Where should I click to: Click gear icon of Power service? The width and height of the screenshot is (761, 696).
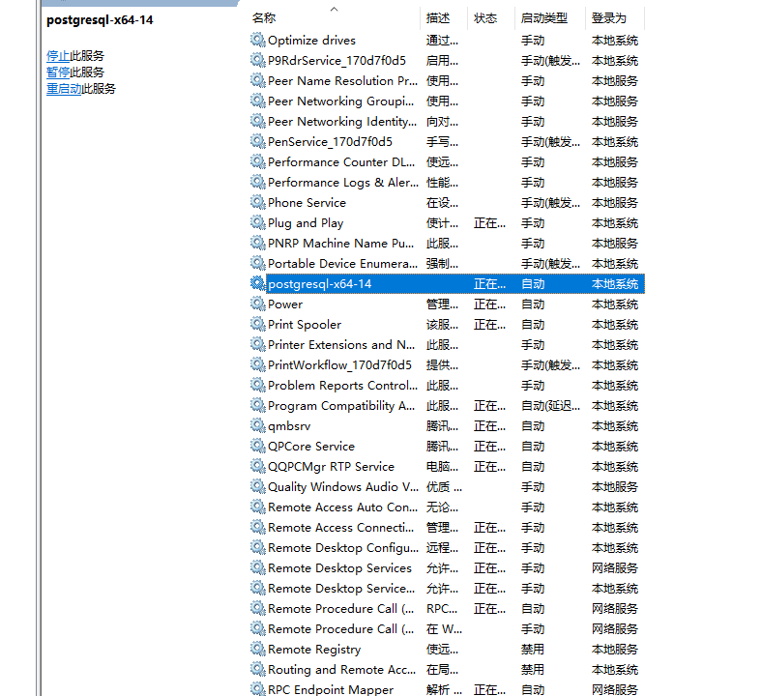tap(258, 304)
